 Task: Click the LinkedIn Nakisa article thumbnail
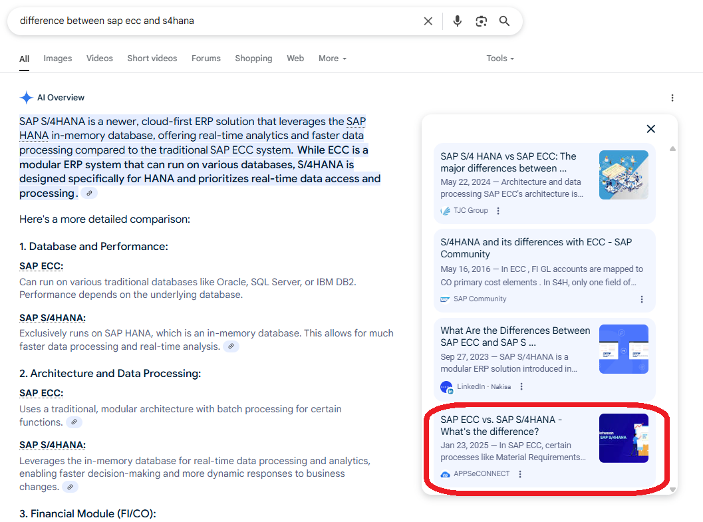point(624,349)
